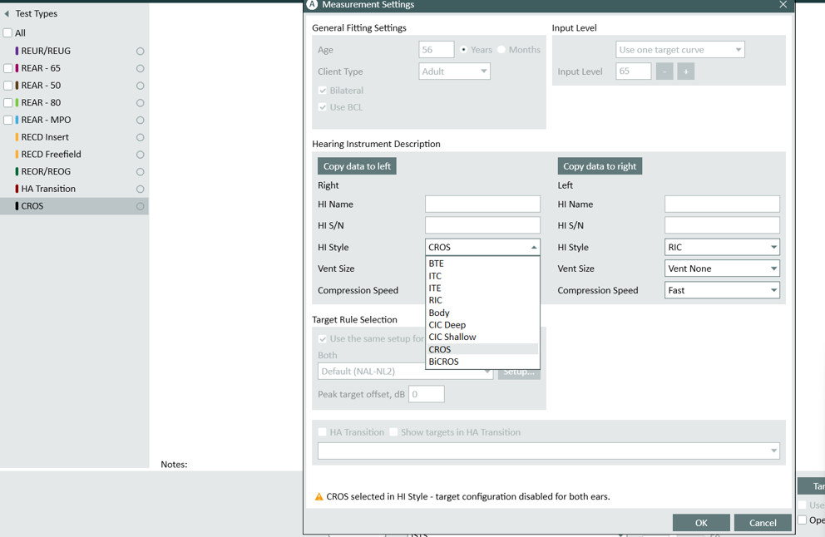Select the Months radio button
The width and height of the screenshot is (825, 537).
[501, 49]
